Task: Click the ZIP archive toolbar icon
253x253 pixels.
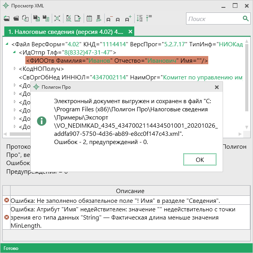Action: pos(98,18)
